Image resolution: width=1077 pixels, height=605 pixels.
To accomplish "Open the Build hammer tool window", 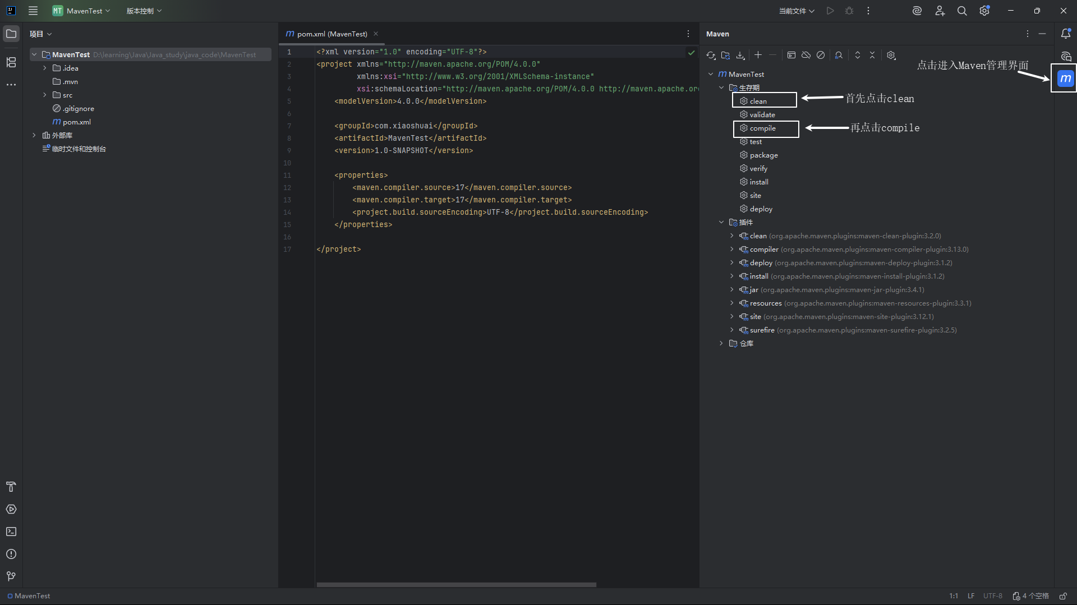I will point(11,487).
